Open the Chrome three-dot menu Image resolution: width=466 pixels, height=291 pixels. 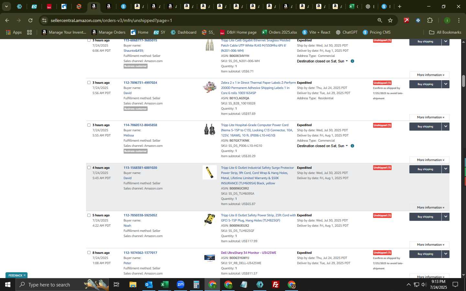click(459, 20)
